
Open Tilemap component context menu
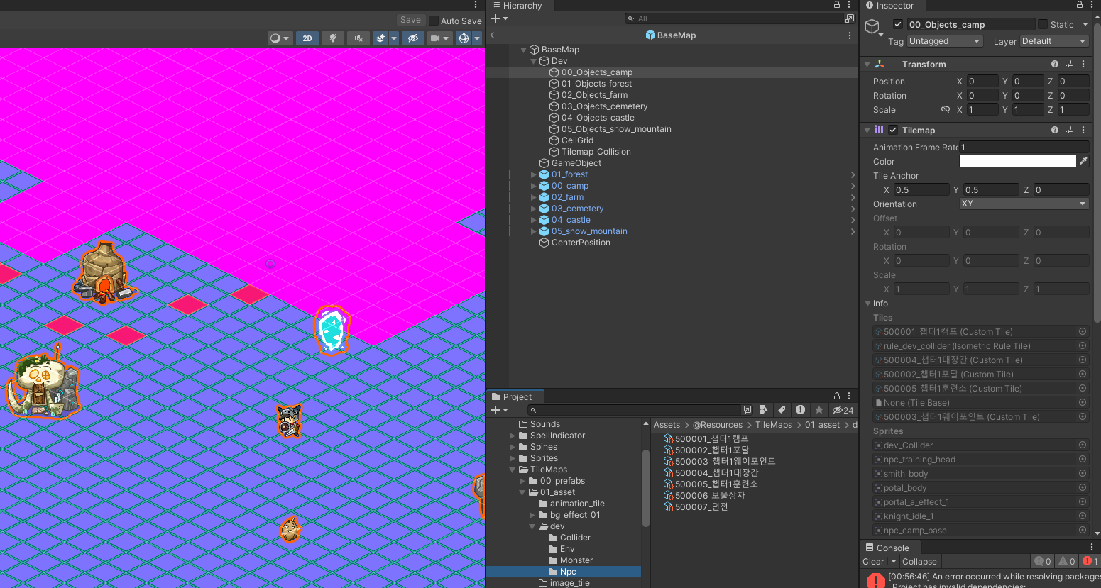click(x=1083, y=130)
